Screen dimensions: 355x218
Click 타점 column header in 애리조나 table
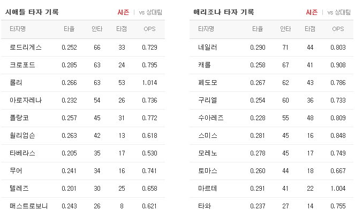[310, 29]
